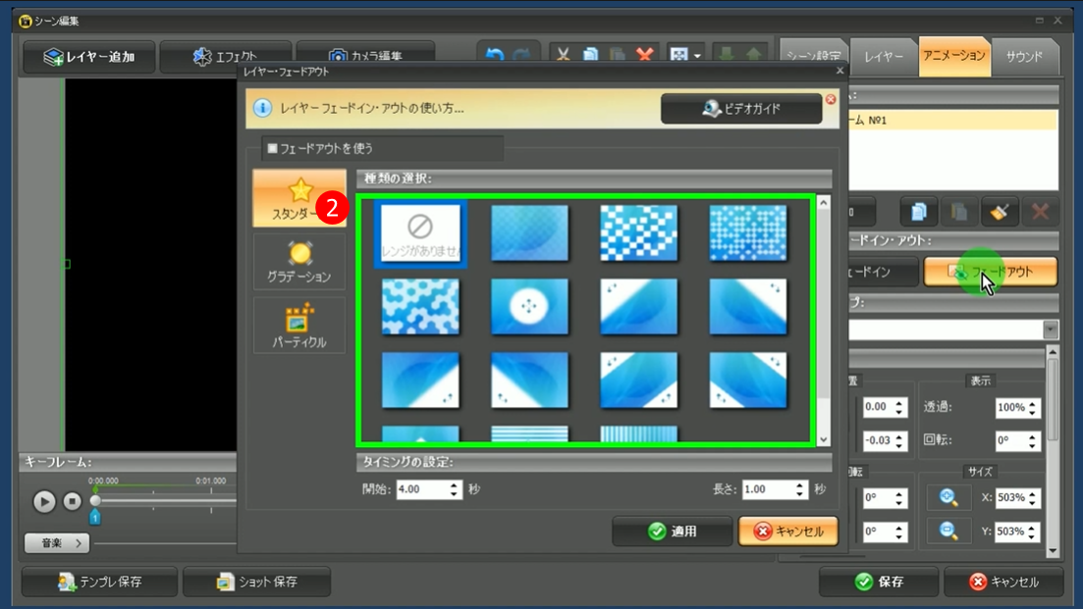Choose the パーティクル fade category
Image resolution: width=1083 pixels, height=609 pixels.
(x=298, y=327)
